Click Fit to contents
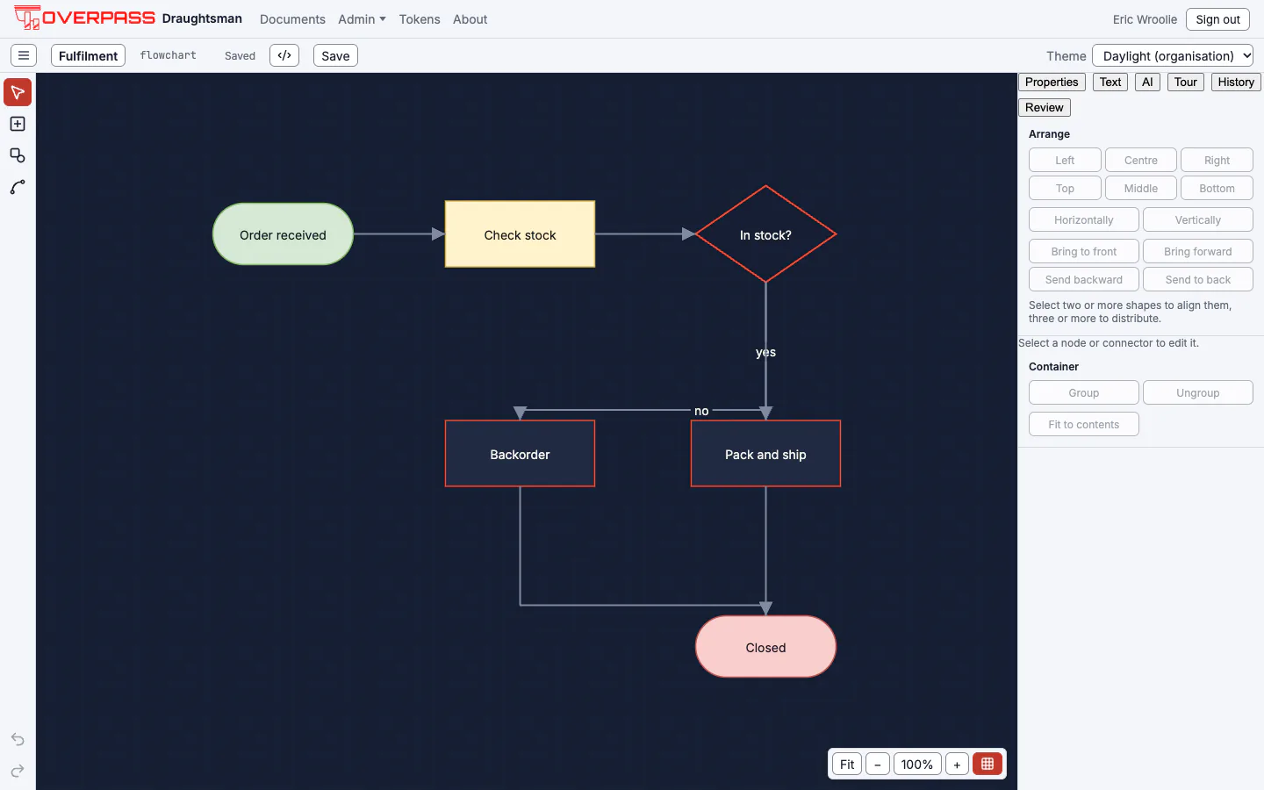 (1084, 424)
